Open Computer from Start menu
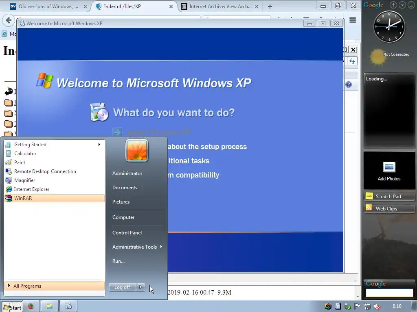The image size is (417, 312). pyautogui.click(x=123, y=217)
